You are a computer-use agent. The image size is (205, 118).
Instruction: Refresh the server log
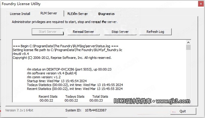coord(155,32)
